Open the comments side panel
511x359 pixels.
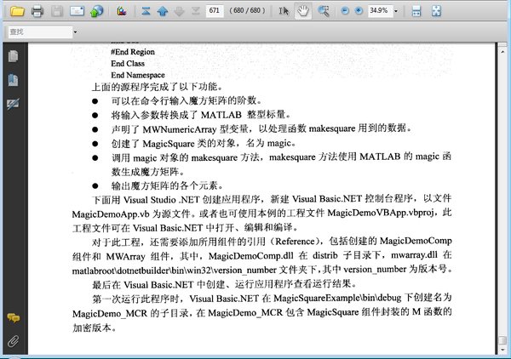click(14, 317)
